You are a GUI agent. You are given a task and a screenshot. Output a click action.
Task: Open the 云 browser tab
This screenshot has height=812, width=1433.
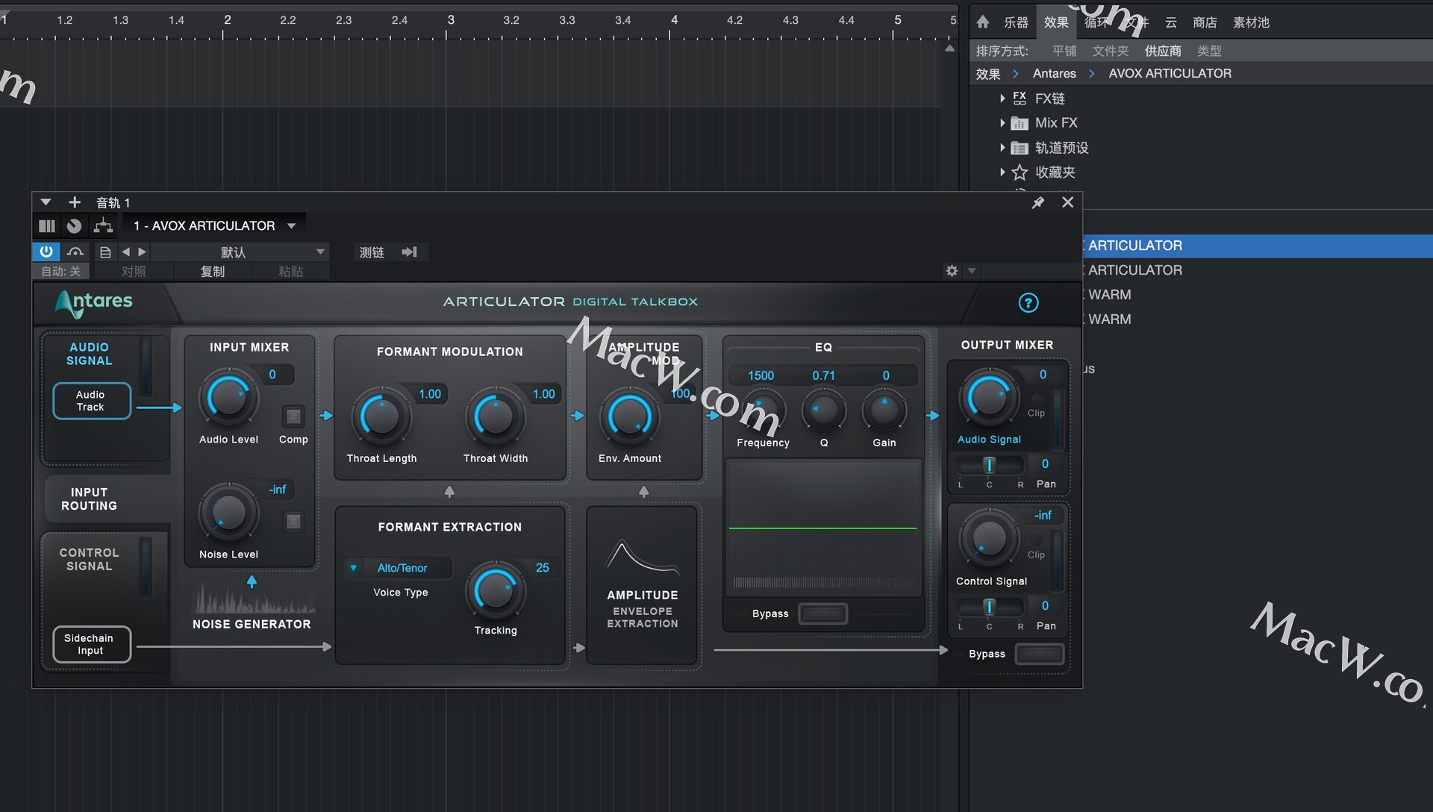(x=1170, y=22)
